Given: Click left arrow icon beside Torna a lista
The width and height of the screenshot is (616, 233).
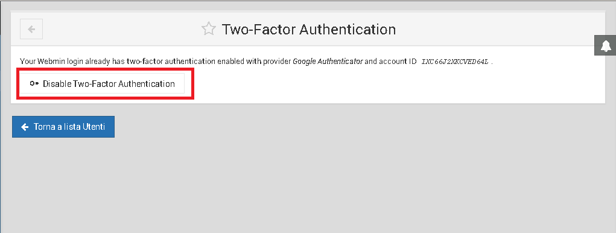Looking at the screenshot, I should point(25,127).
